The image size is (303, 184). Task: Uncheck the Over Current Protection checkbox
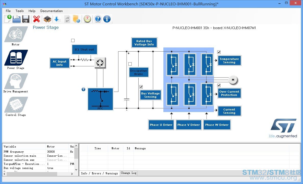click(219, 85)
